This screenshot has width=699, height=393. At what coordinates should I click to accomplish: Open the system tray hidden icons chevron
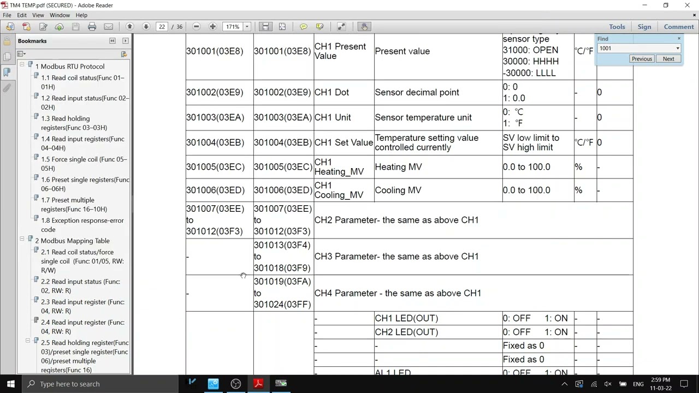click(564, 384)
